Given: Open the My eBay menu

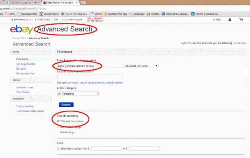Looking at the screenshot, I should point(217,20).
